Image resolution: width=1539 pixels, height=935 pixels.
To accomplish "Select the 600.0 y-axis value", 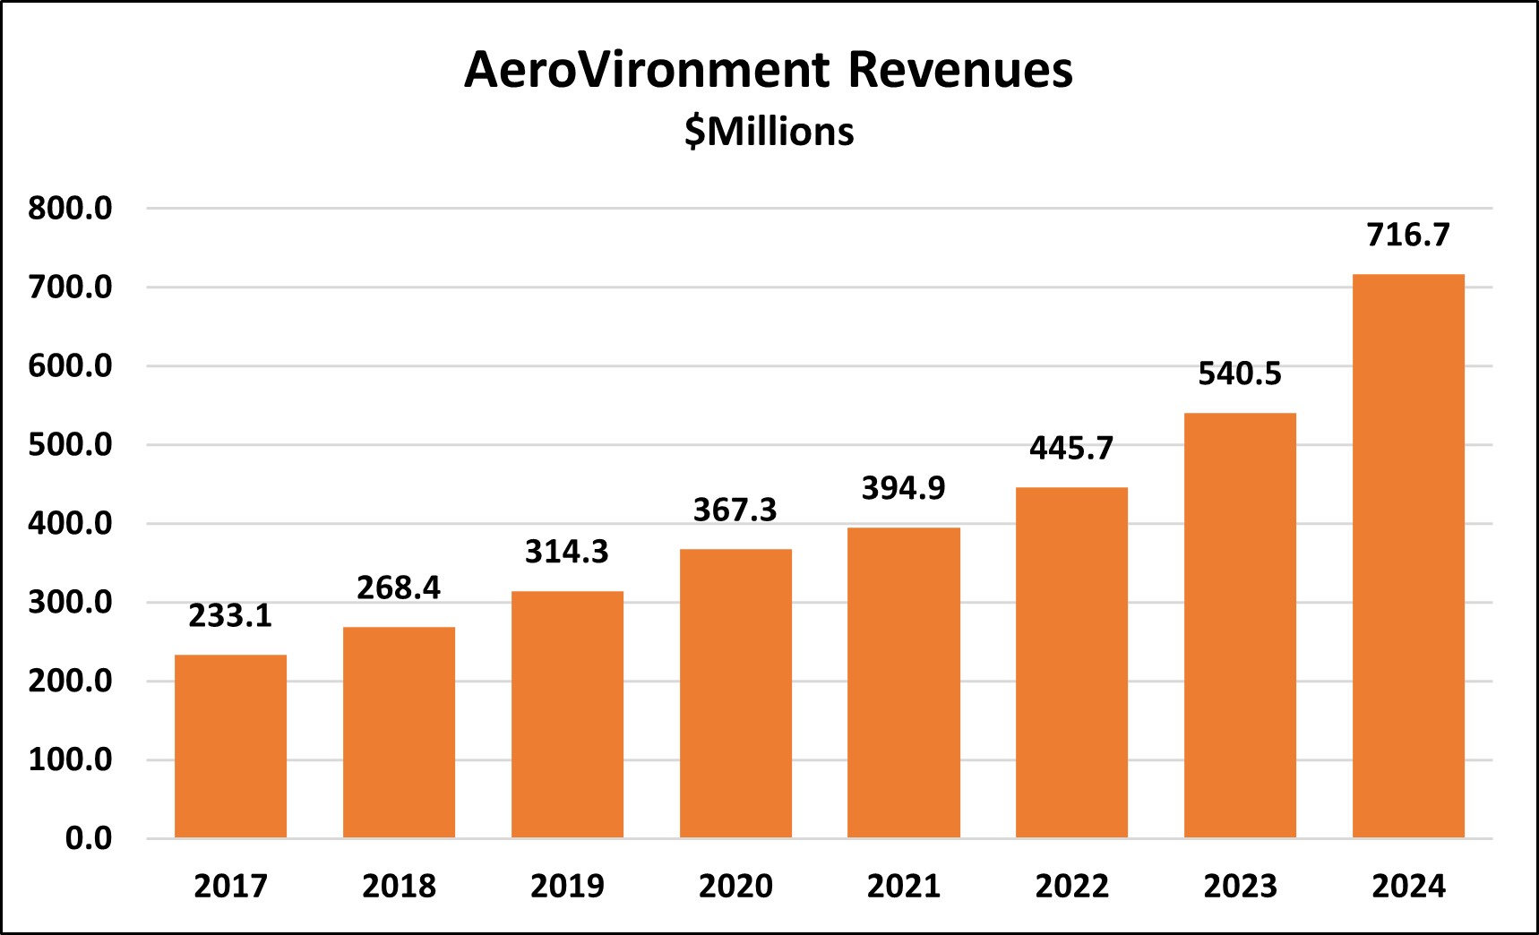I will point(70,366).
